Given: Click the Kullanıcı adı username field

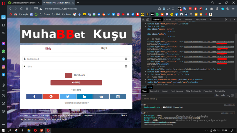Looking at the screenshot, I should (76, 59).
